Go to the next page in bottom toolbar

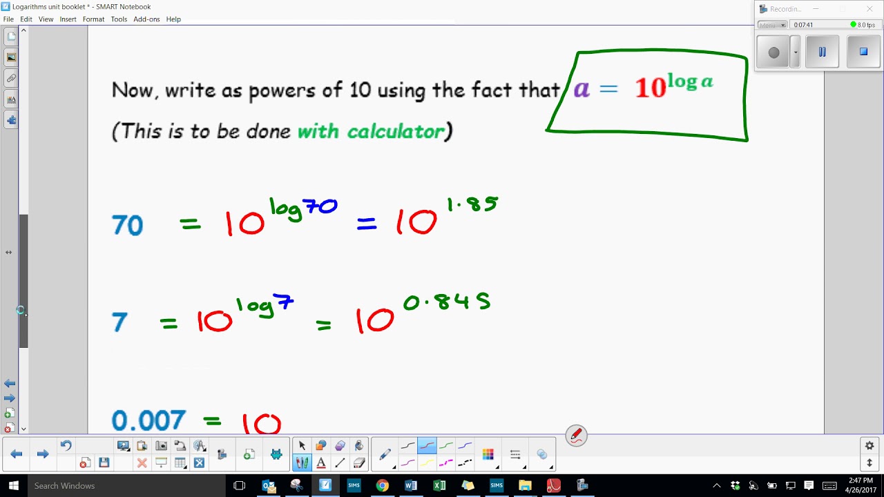43,454
